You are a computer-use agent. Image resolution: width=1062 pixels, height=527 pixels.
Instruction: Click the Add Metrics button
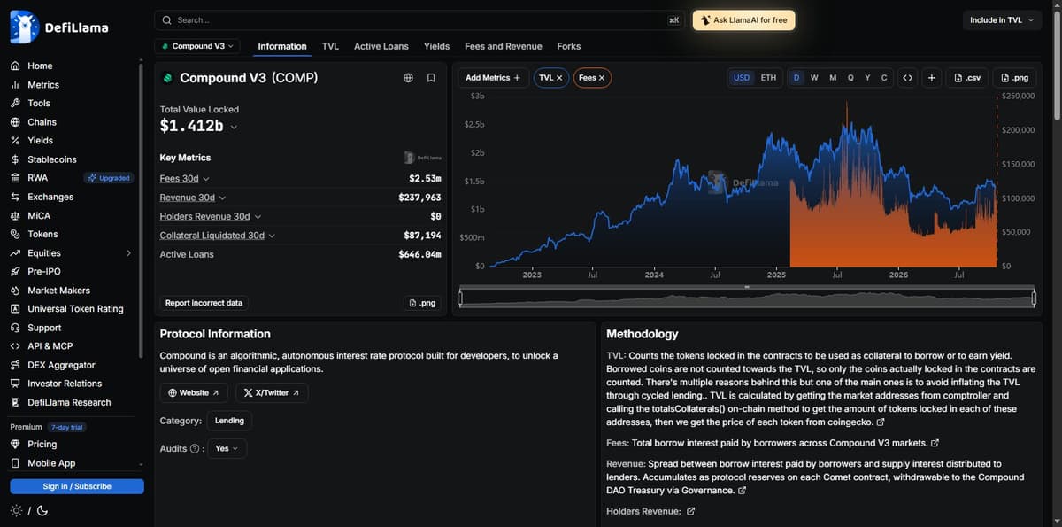tap(494, 78)
